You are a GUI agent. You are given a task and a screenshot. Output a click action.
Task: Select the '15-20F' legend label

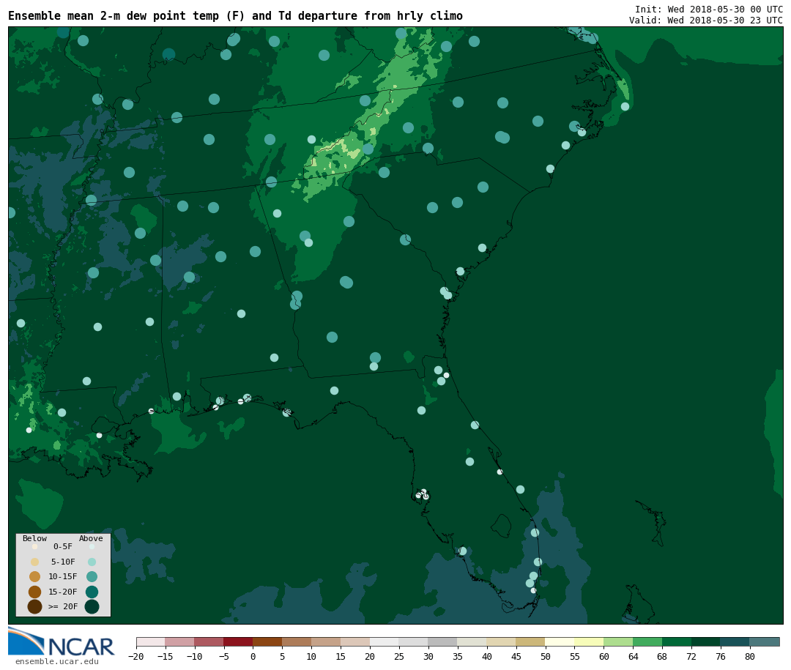click(63, 592)
